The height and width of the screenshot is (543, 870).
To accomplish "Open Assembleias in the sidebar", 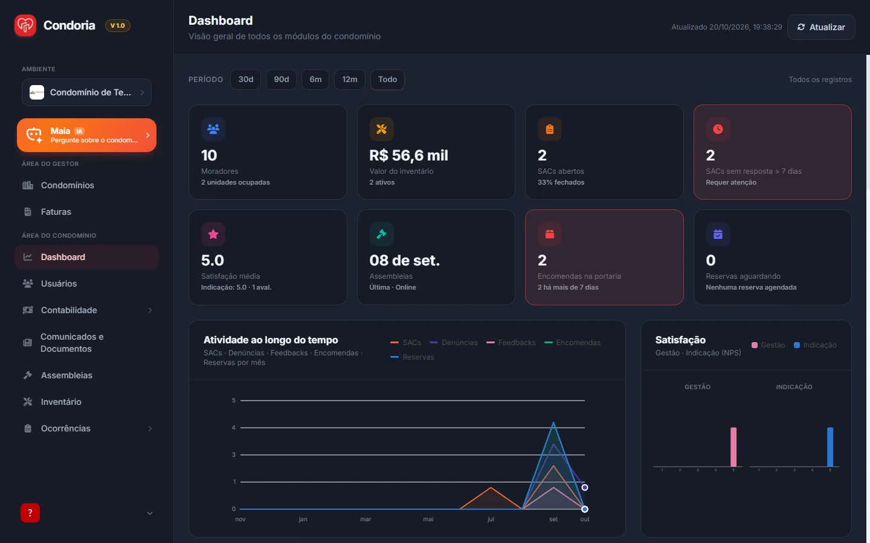I will [x=86, y=375].
